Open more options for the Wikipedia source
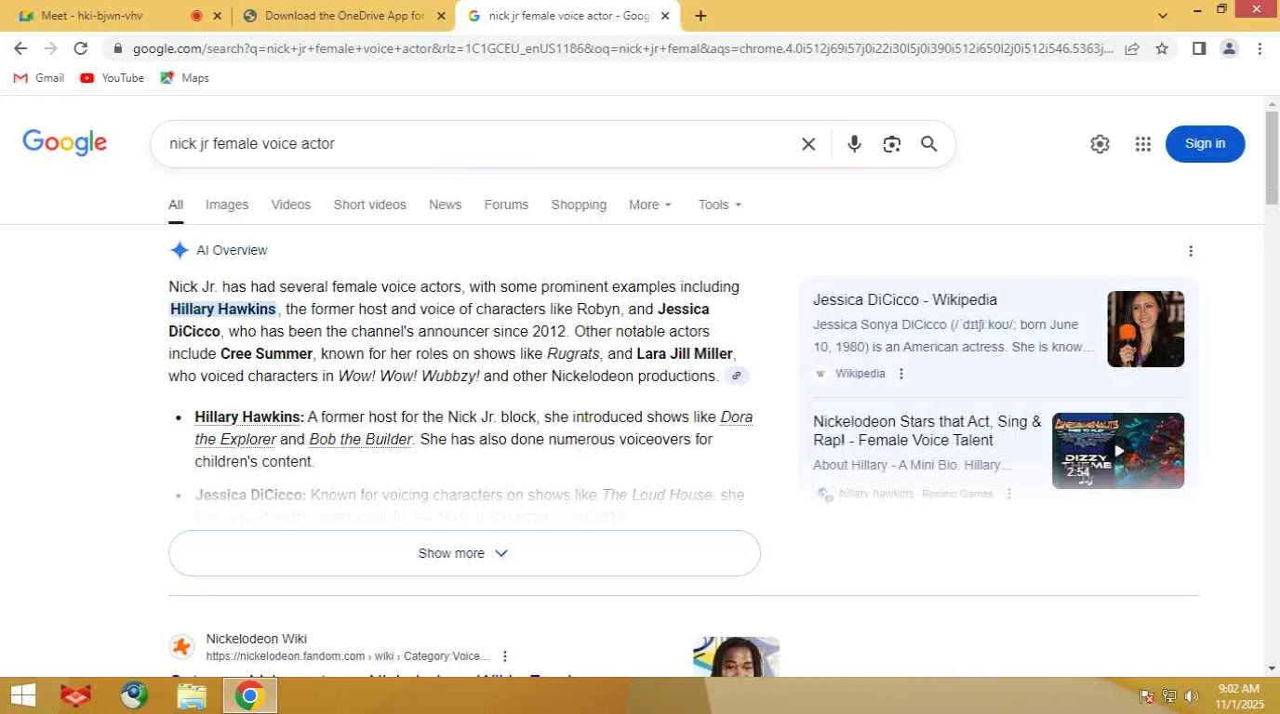 (x=900, y=374)
